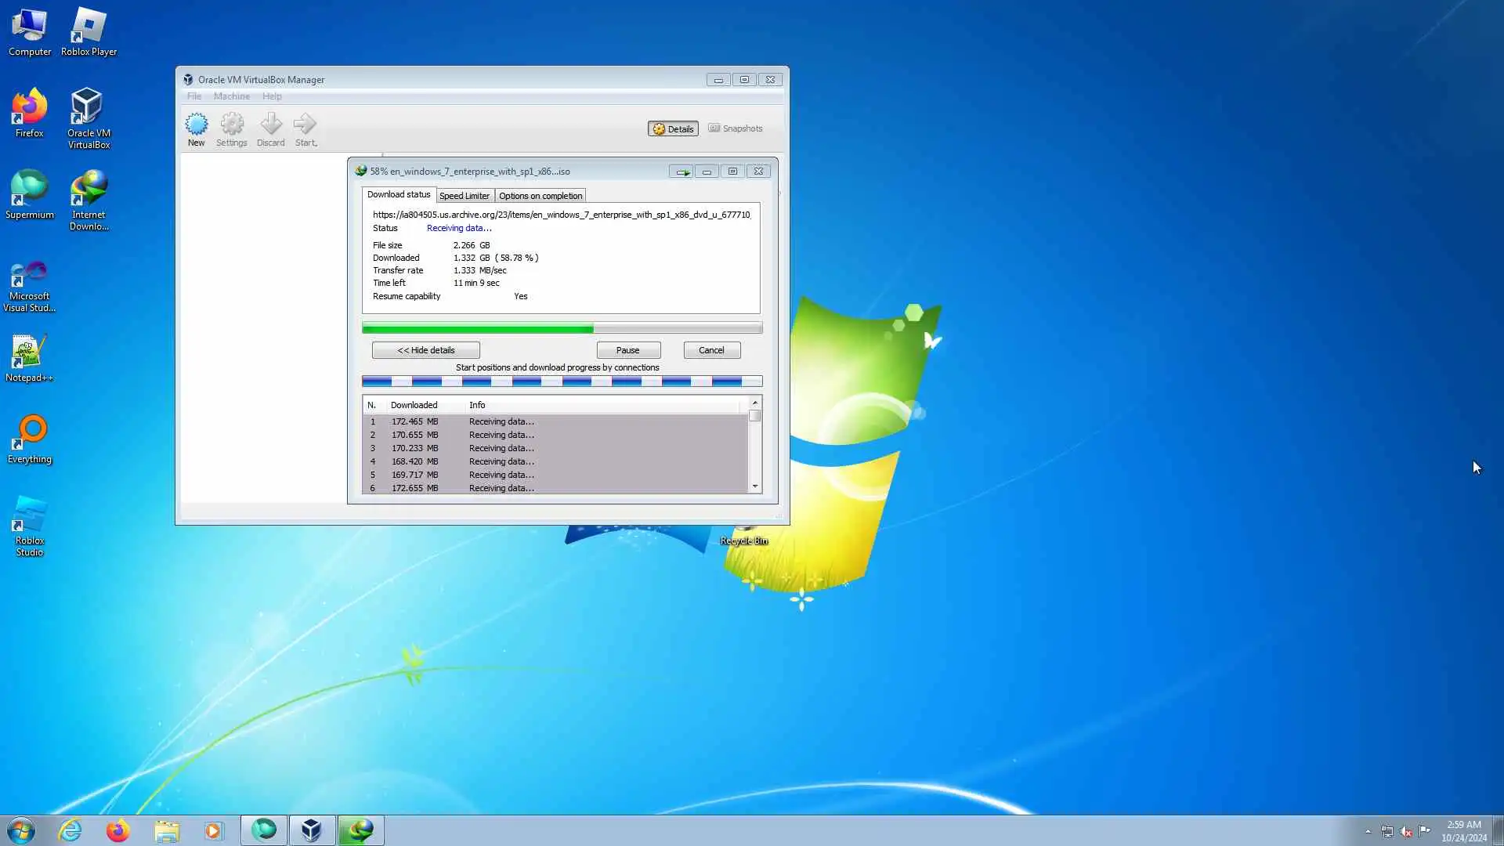The image size is (1504, 846).
Task: Cancel the current download
Action: (711, 350)
